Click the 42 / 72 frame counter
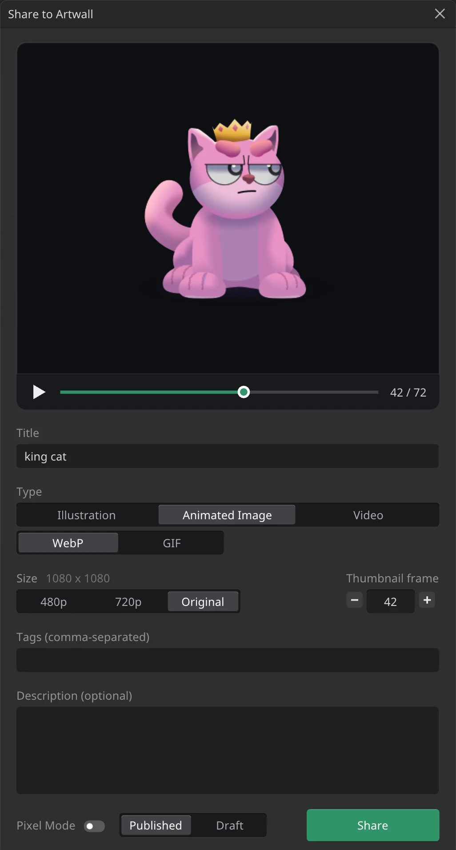This screenshot has height=850, width=456. [x=408, y=392]
